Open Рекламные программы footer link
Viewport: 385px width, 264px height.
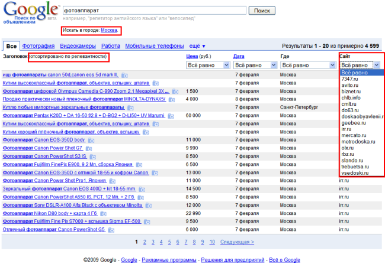(x=169, y=260)
